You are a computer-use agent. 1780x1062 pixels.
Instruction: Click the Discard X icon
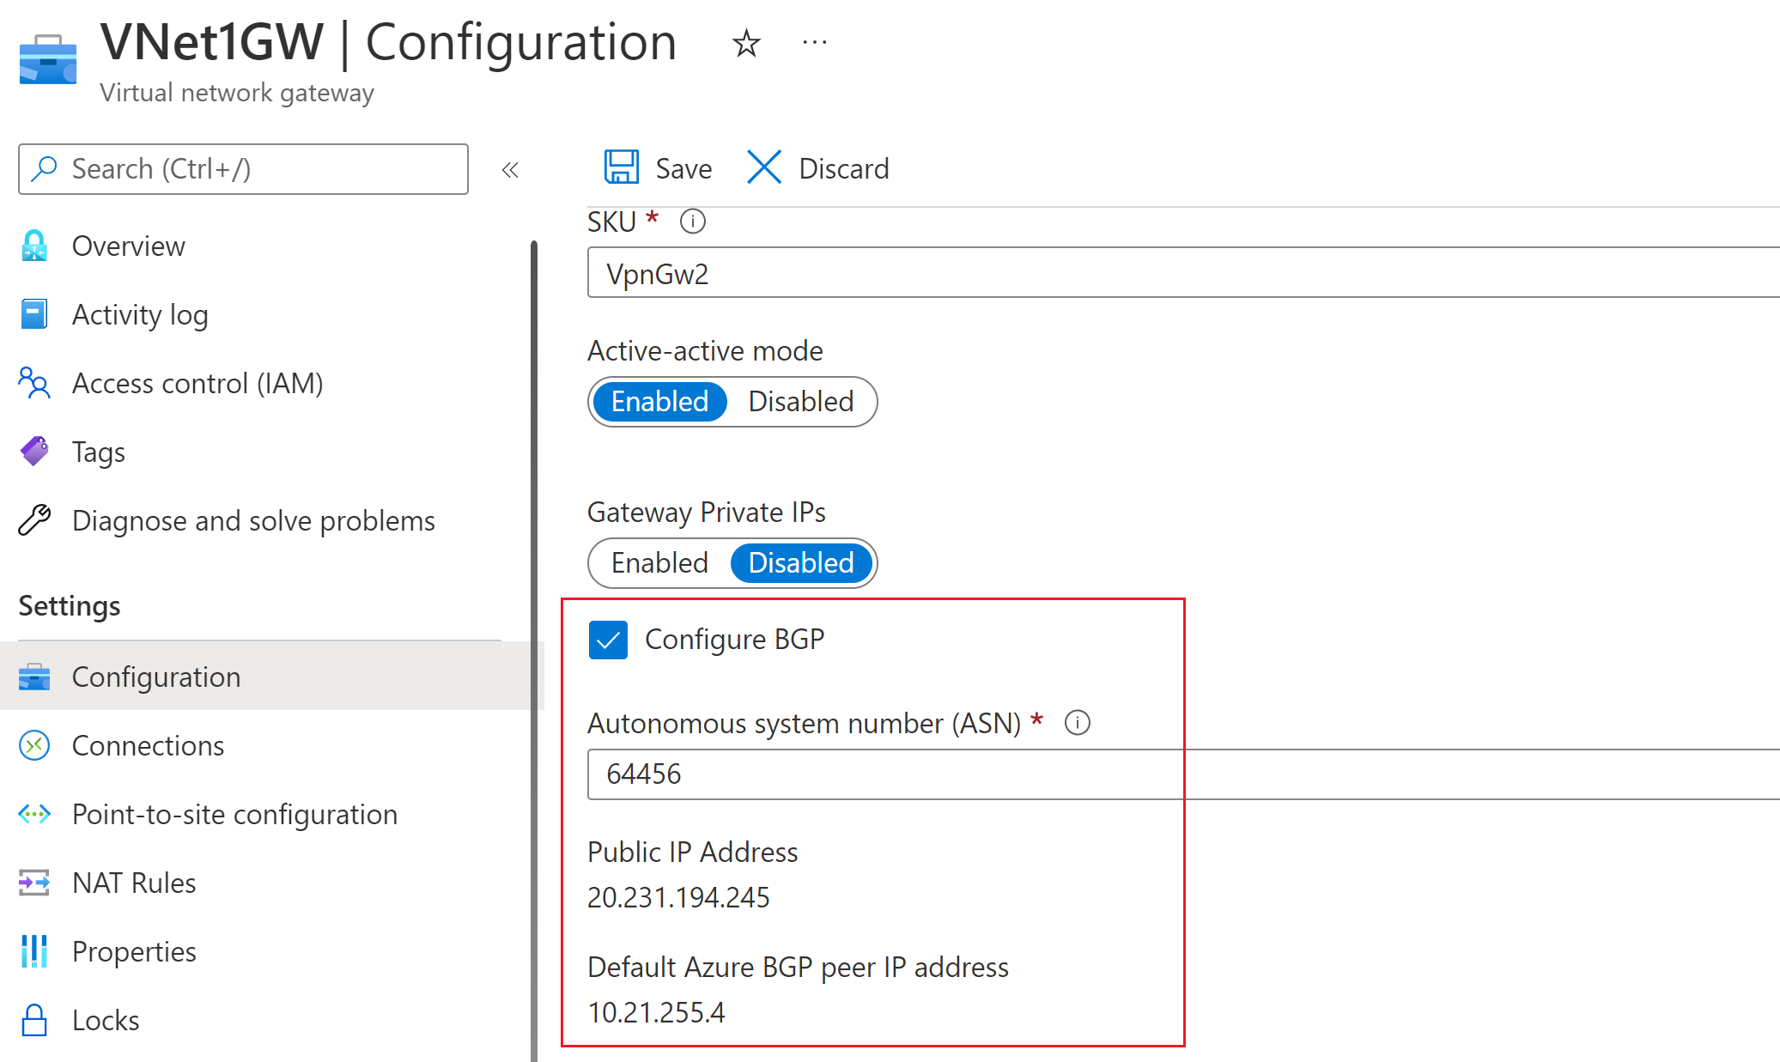[763, 167]
